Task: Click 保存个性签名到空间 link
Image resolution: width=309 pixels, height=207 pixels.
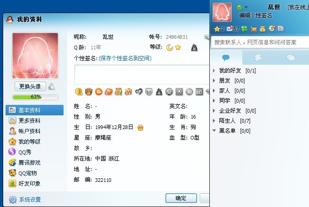Action: point(125,58)
